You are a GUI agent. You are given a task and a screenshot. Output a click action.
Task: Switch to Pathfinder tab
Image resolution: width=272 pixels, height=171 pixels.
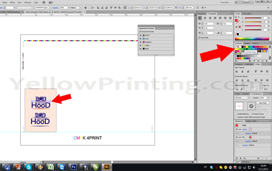pos(249,64)
